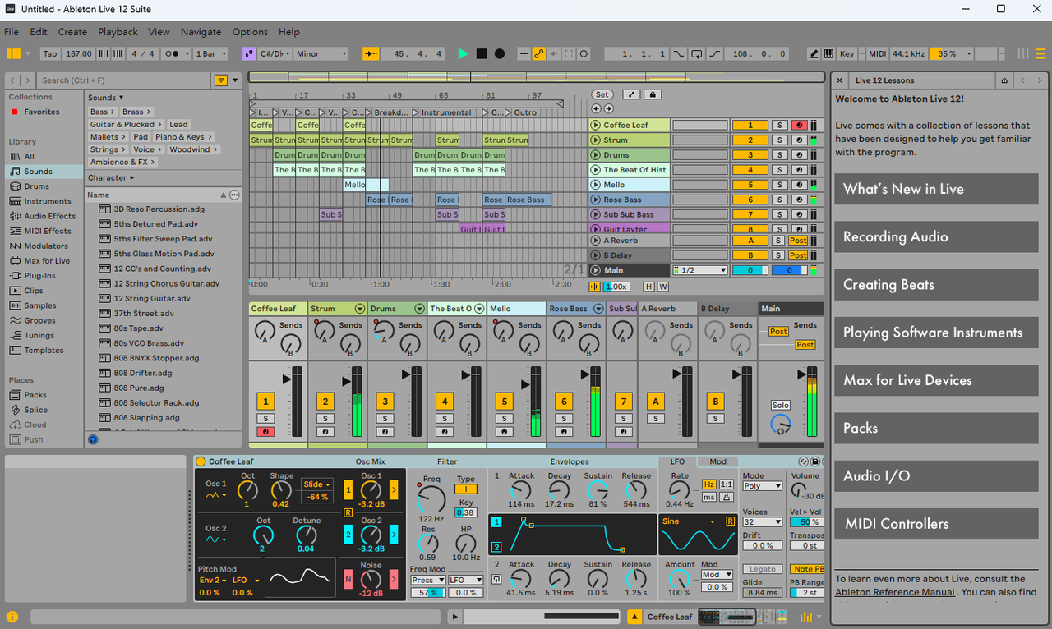Enable the Legato button on the synth

point(764,569)
